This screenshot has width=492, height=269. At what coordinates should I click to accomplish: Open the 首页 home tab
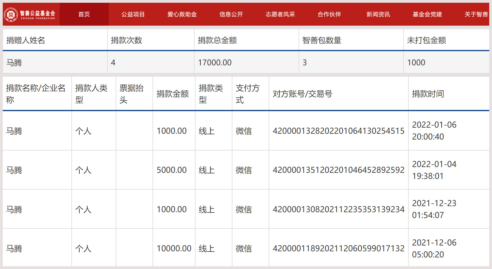(84, 14)
